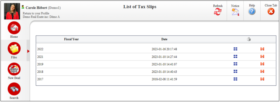Expand the red arrow beside Files
The image size is (280, 102).
(x=28, y=51)
